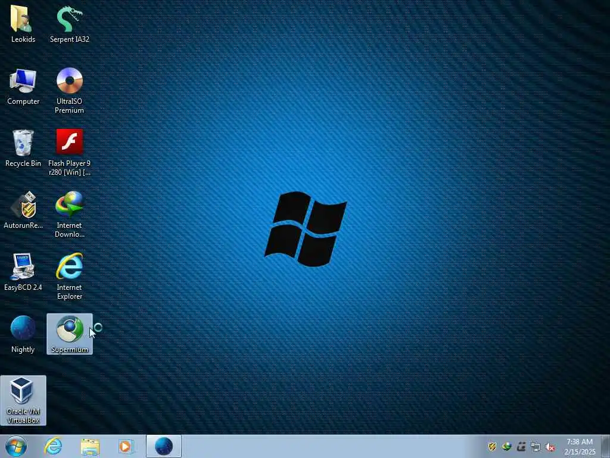Select the Nightly browser desktop icon

click(23, 334)
